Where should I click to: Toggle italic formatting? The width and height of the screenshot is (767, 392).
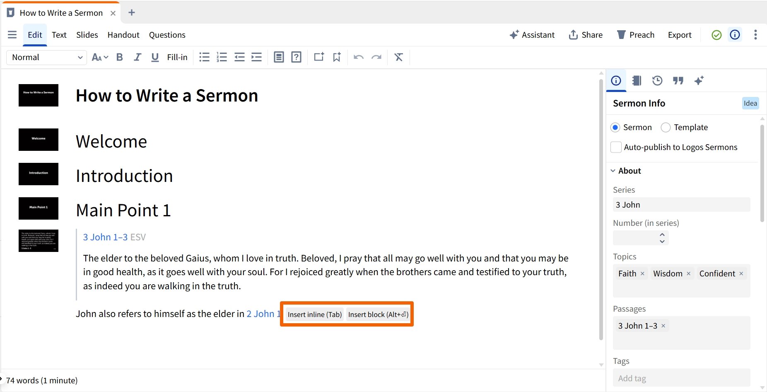(x=137, y=57)
